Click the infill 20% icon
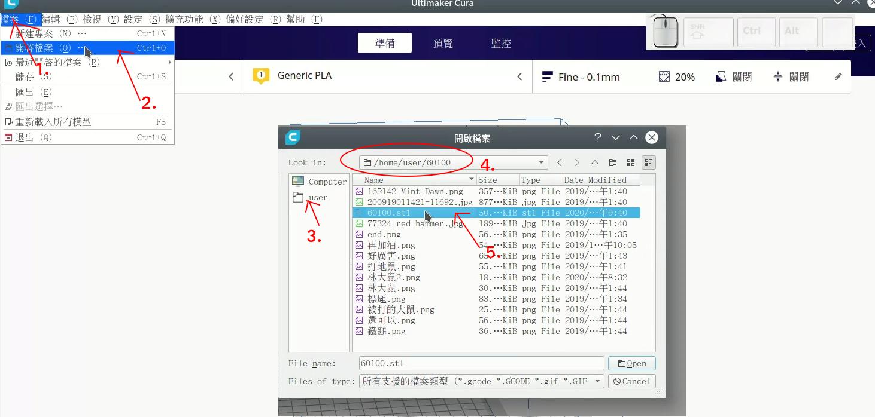875x417 pixels. tap(664, 76)
